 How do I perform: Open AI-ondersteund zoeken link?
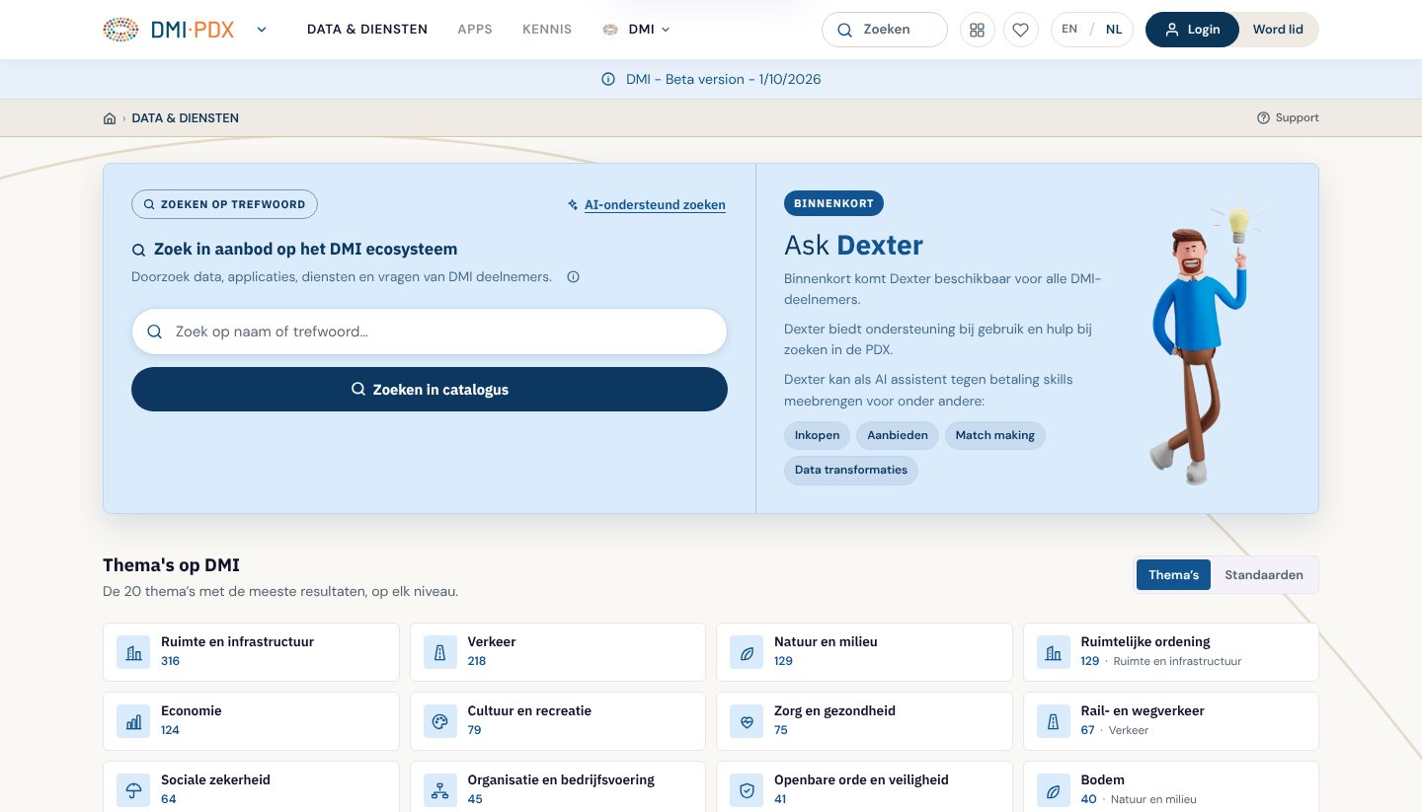tap(647, 205)
